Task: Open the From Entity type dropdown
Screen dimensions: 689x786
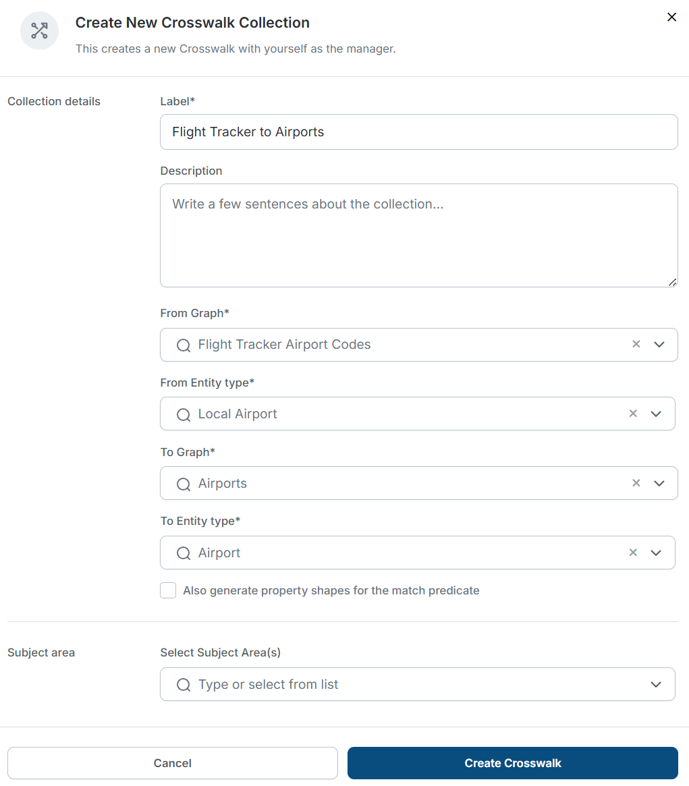Action: pos(656,414)
